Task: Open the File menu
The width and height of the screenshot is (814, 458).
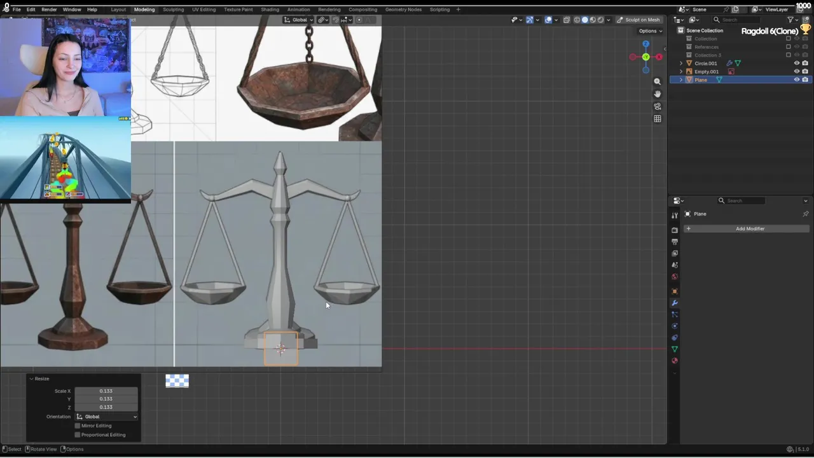Action: (17, 10)
